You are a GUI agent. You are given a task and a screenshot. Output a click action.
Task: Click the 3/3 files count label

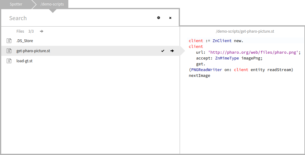click(x=31, y=31)
